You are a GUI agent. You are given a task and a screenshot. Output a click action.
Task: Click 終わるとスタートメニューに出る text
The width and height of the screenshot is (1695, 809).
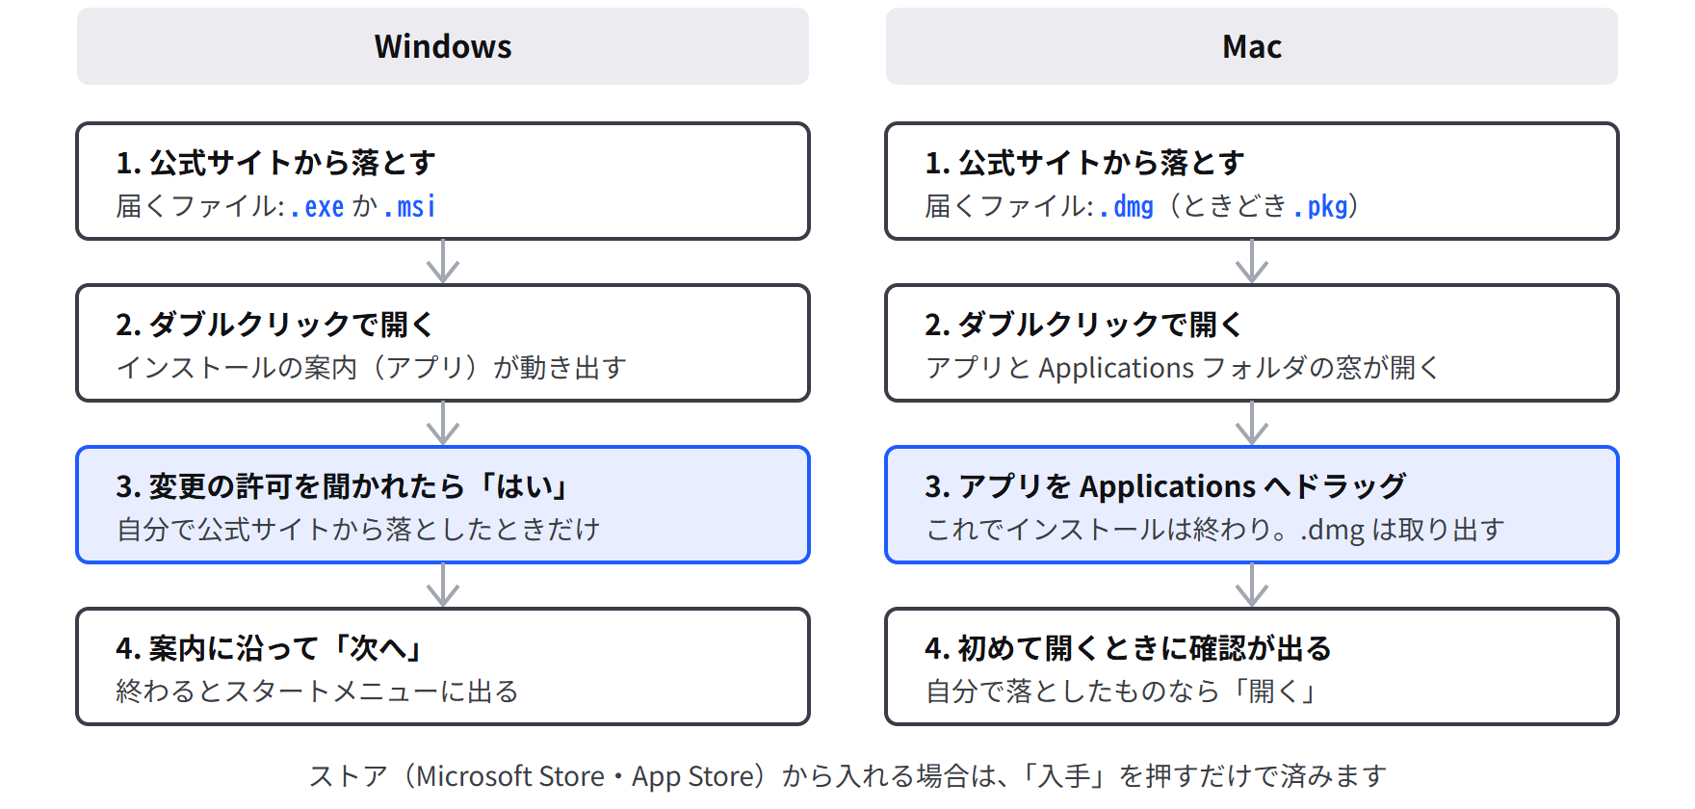pyautogui.click(x=318, y=692)
